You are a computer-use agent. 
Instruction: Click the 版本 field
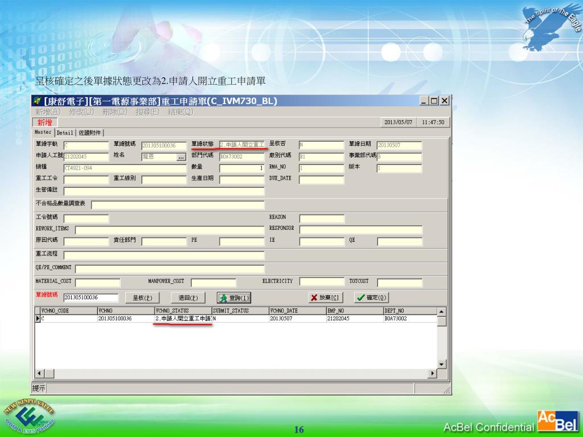[399, 168]
